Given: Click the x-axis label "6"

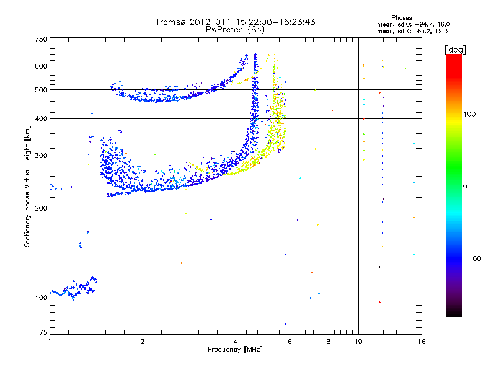Looking at the screenshot, I should pos(290,342).
